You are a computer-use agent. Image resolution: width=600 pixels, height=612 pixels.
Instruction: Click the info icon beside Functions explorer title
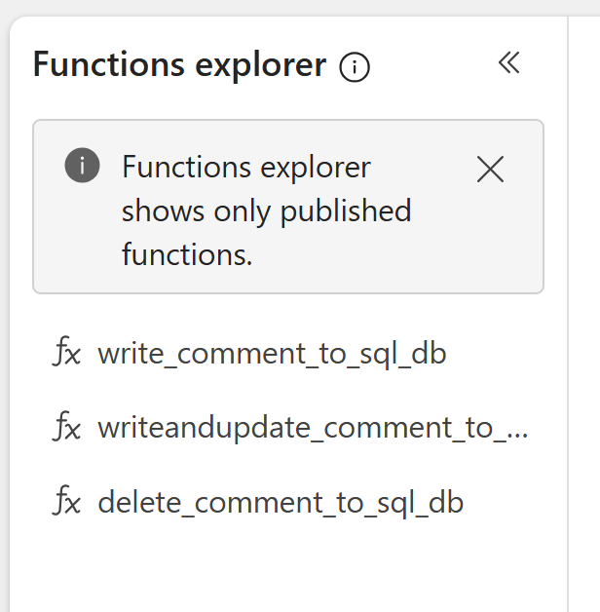pos(355,67)
